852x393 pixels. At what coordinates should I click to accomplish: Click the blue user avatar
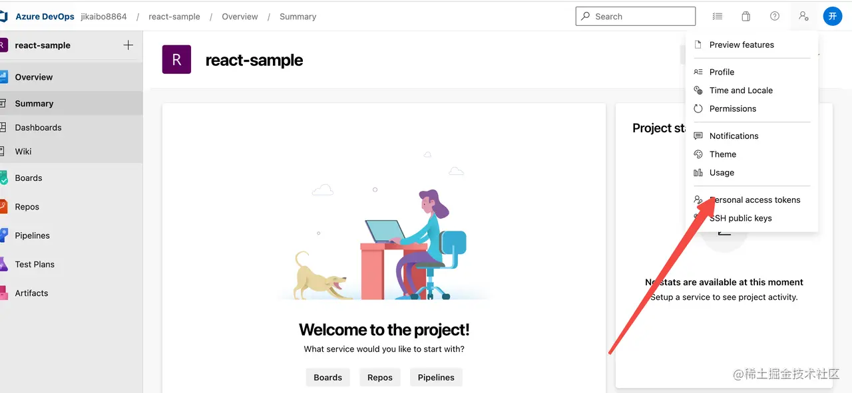pyautogui.click(x=832, y=17)
